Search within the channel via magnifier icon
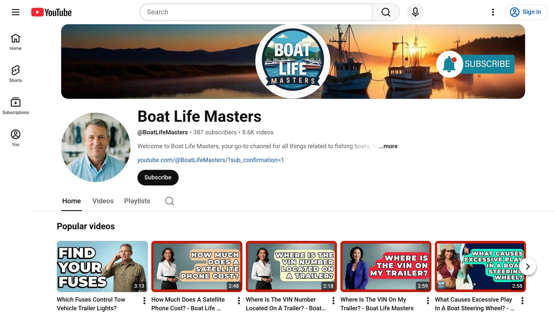Viewport: 555px width, 312px height. 169,201
